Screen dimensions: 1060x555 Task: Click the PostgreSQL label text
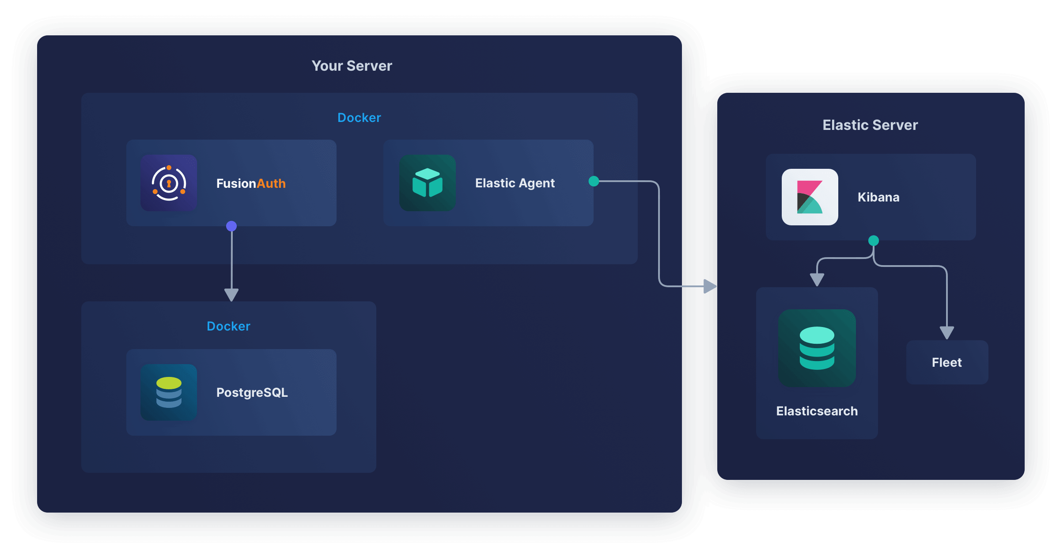point(252,393)
